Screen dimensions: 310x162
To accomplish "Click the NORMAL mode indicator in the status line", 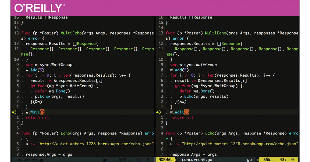I will [165, 160].
